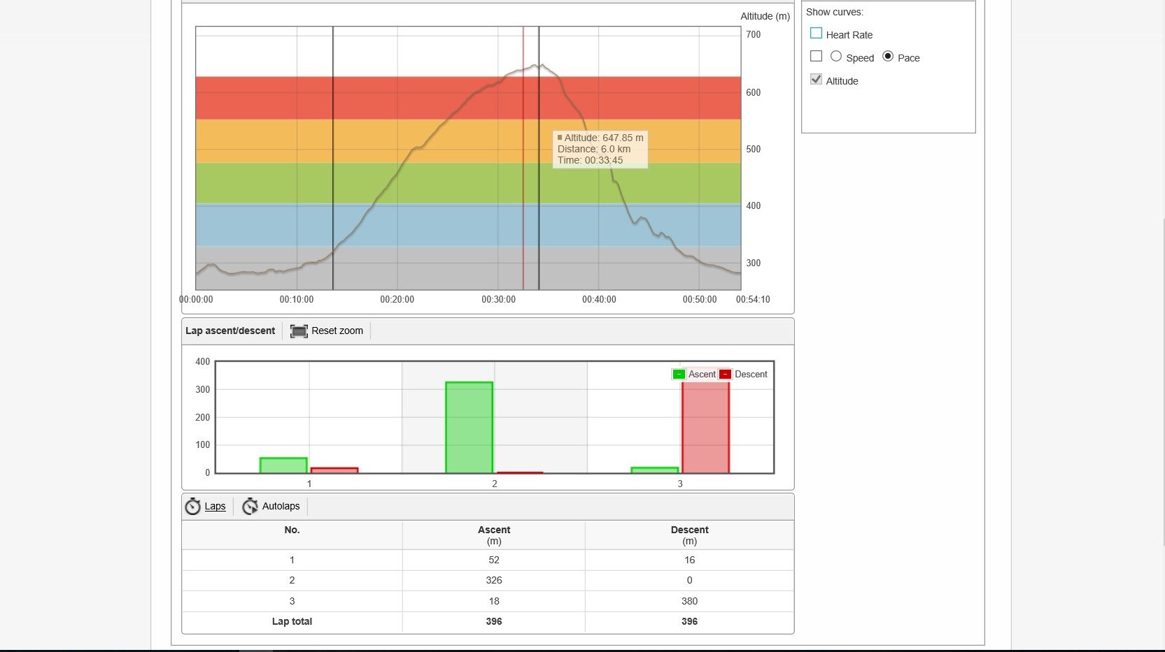This screenshot has height=652, width=1165.
Task: Switch to the Laps tab
Action: (x=215, y=507)
